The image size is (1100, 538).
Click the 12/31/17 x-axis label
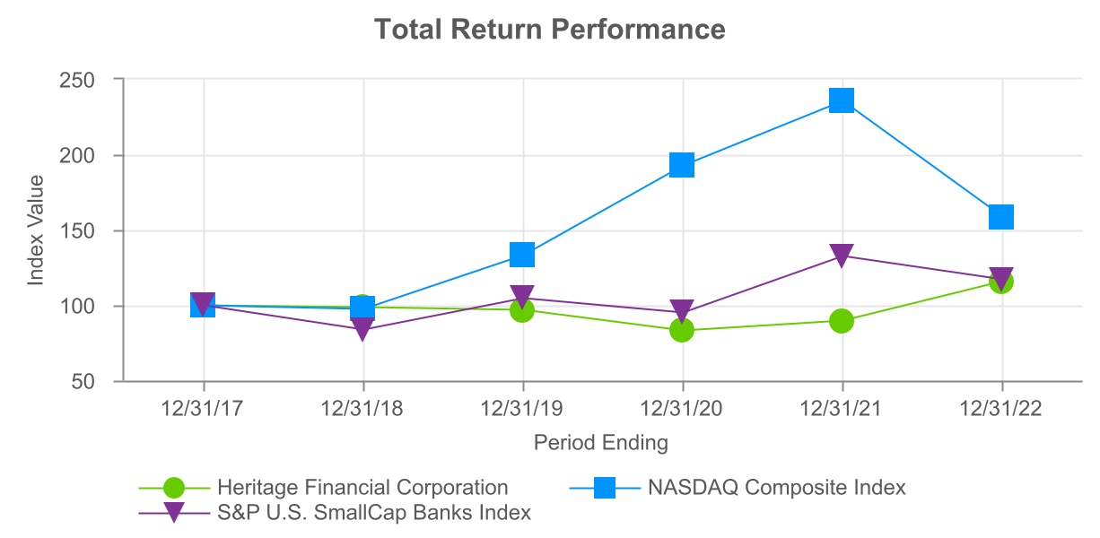203,406
